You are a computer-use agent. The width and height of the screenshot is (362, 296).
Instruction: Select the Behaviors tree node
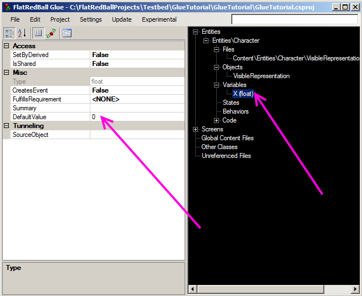pyautogui.click(x=236, y=111)
